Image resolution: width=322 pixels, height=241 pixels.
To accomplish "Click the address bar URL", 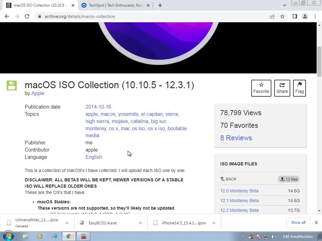I will (x=80, y=16).
